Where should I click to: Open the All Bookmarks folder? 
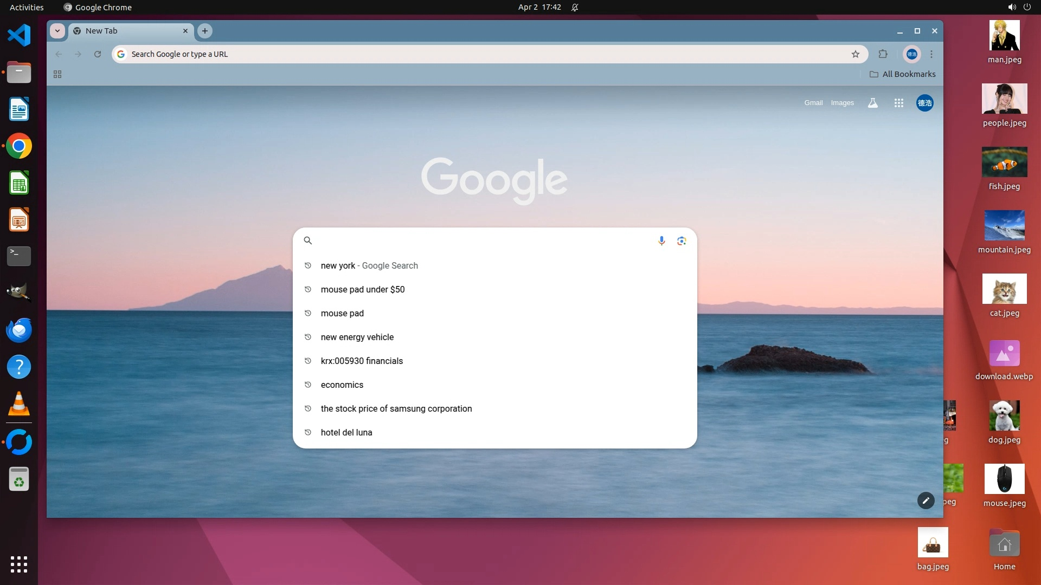tap(903, 74)
